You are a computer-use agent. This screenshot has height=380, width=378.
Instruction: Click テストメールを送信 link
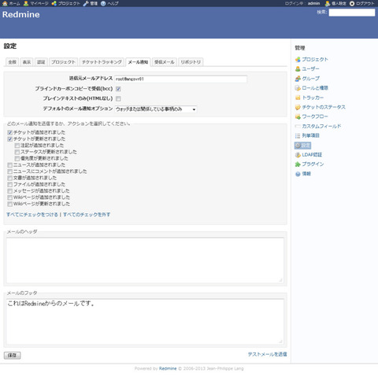click(x=267, y=354)
